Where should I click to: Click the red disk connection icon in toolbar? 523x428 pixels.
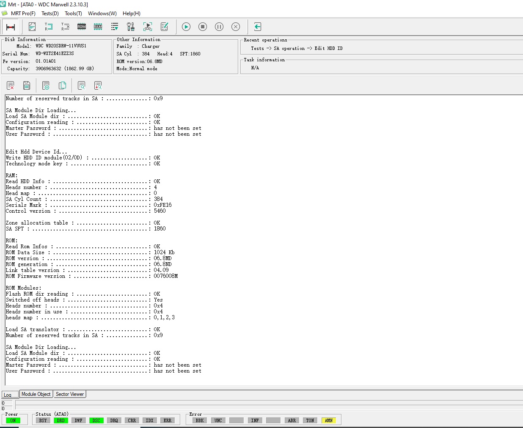(x=11, y=27)
